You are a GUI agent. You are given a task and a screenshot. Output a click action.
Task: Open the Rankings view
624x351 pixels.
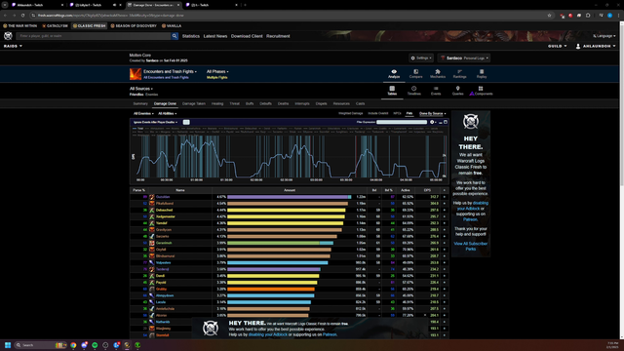pyautogui.click(x=459, y=74)
